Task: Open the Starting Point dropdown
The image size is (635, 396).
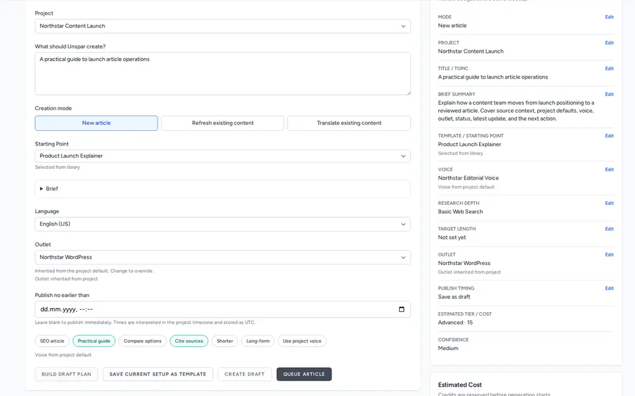Action: pyautogui.click(x=222, y=156)
